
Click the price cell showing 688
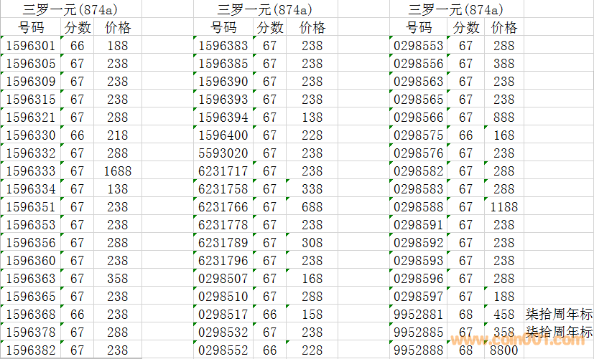[x=312, y=207]
